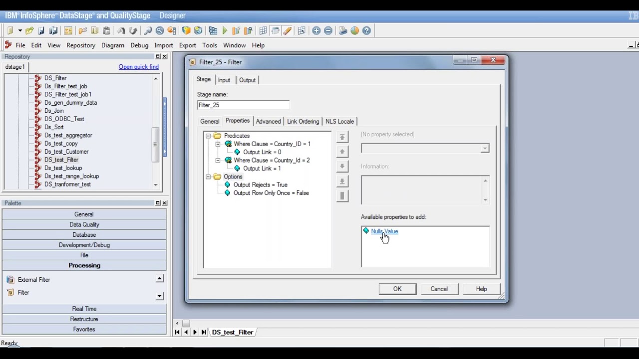The width and height of the screenshot is (639, 359).
Task: Expand the Database palette category
Action: click(84, 235)
